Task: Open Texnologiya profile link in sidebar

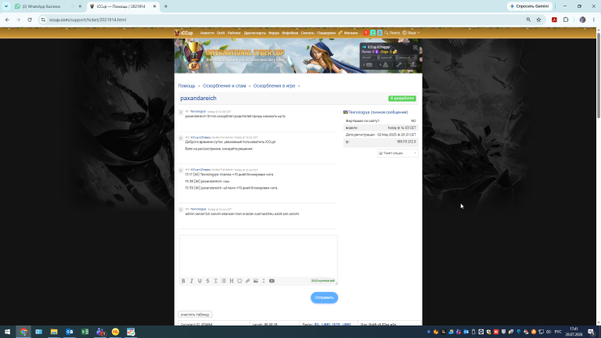Action: coord(358,113)
